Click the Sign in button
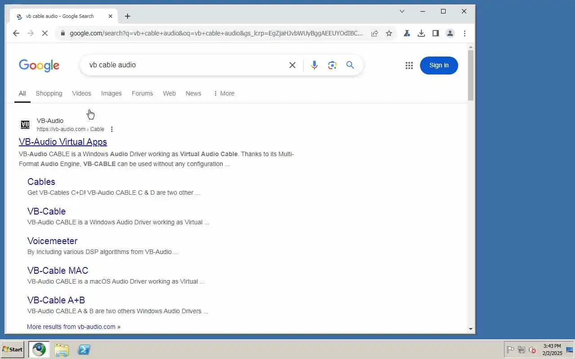 [439, 66]
